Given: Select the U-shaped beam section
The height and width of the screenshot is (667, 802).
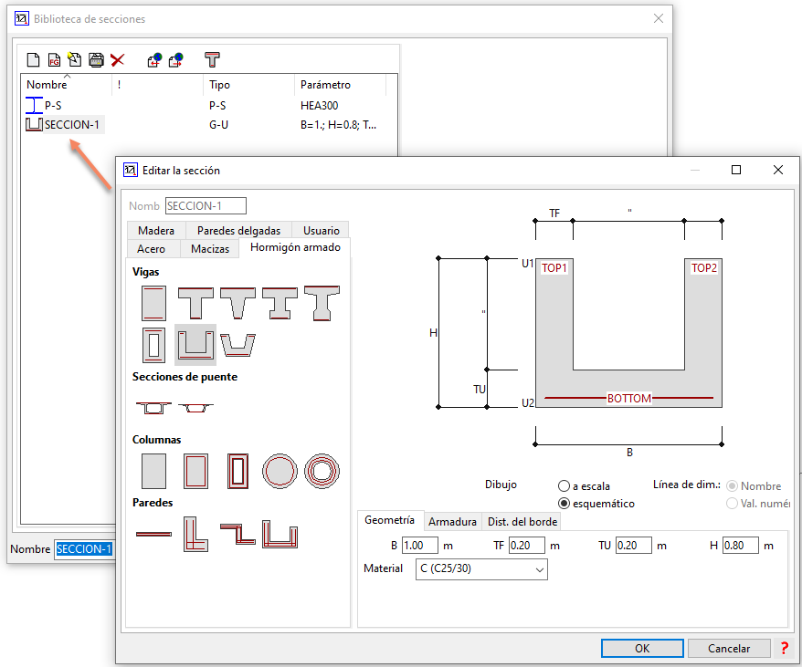Looking at the screenshot, I should 195,345.
